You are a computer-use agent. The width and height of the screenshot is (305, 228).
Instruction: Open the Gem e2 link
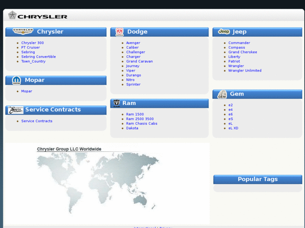pyautogui.click(x=230, y=105)
